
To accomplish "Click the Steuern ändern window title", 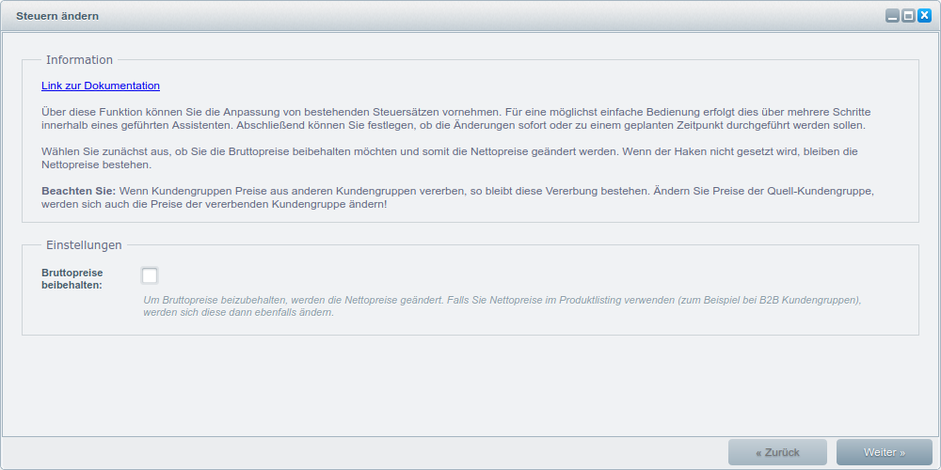I will pos(57,16).
